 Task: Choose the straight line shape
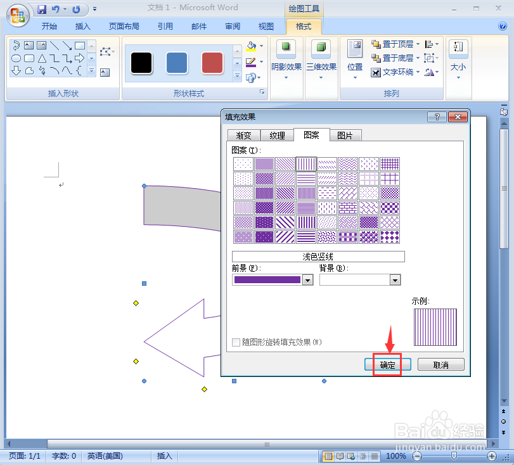pyautogui.click(x=55, y=45)
